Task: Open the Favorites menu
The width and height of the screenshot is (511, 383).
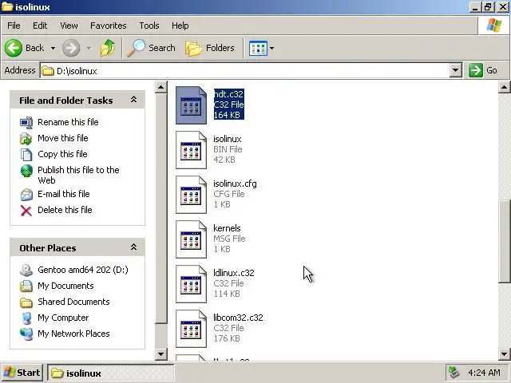Action: coord(109,26)
